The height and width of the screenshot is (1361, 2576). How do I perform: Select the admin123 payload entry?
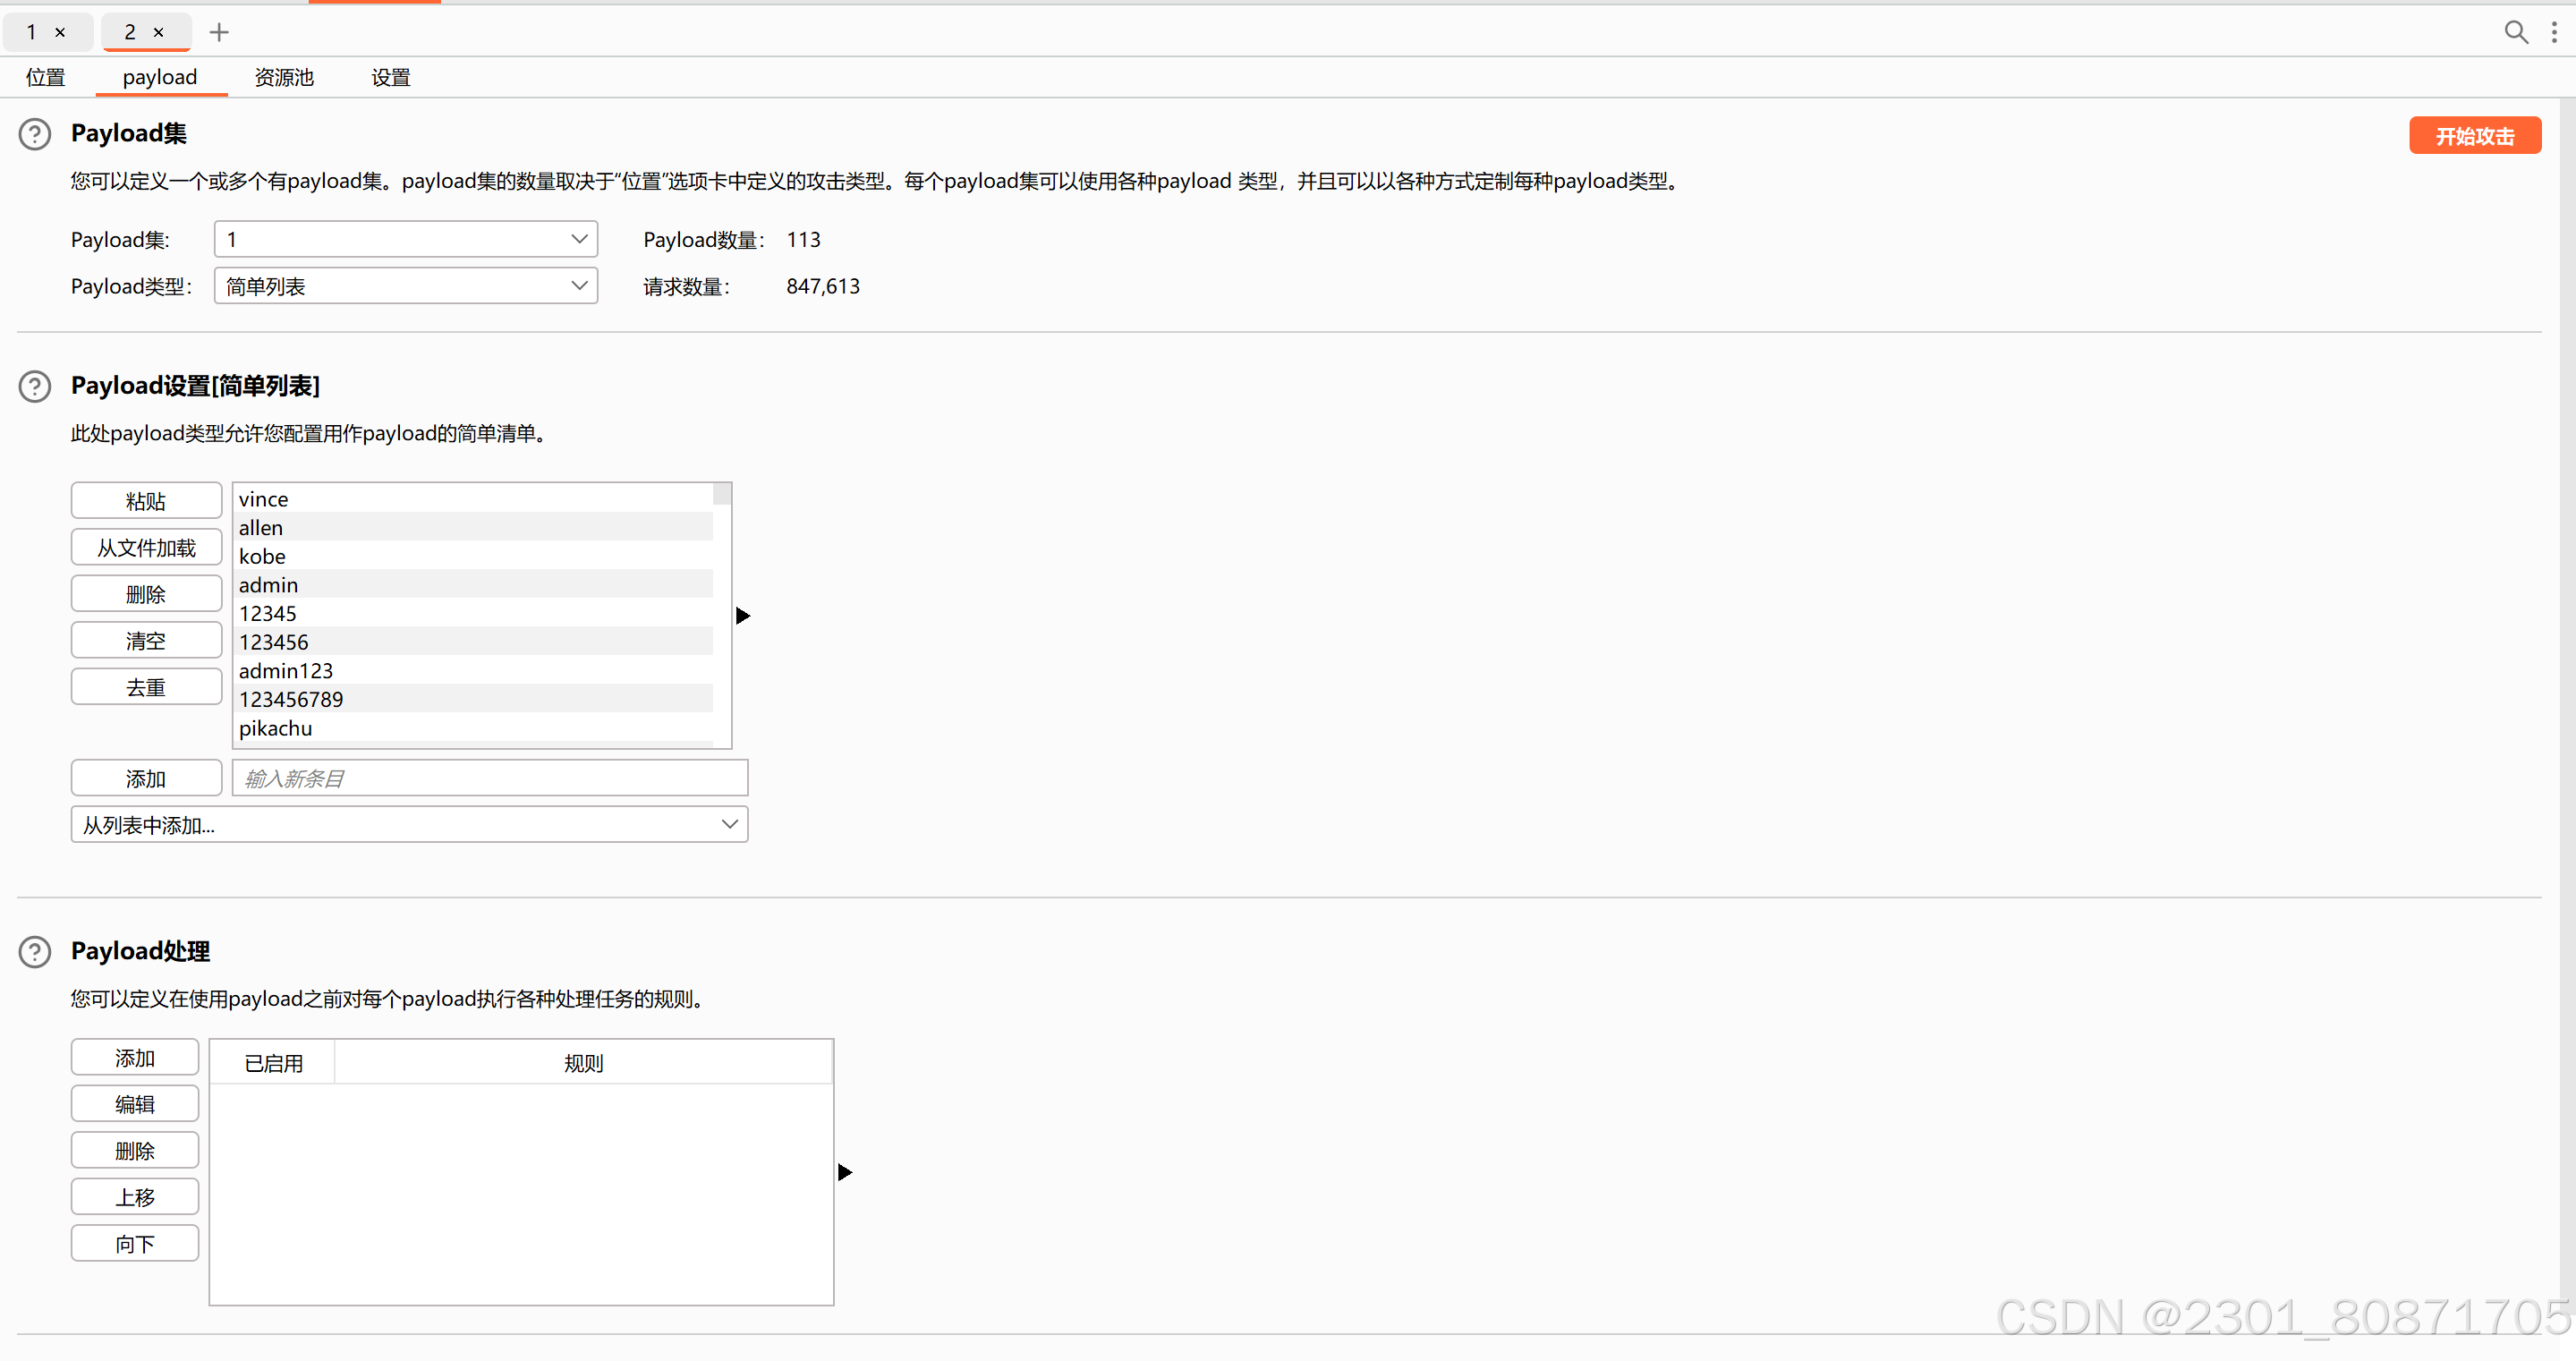(286, 671)
